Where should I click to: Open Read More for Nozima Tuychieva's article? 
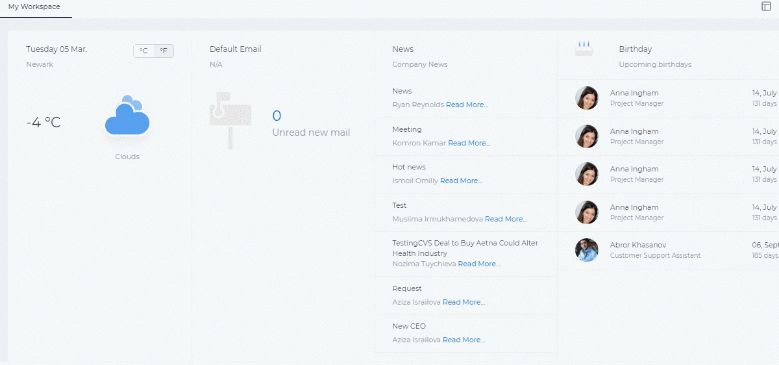479,264
